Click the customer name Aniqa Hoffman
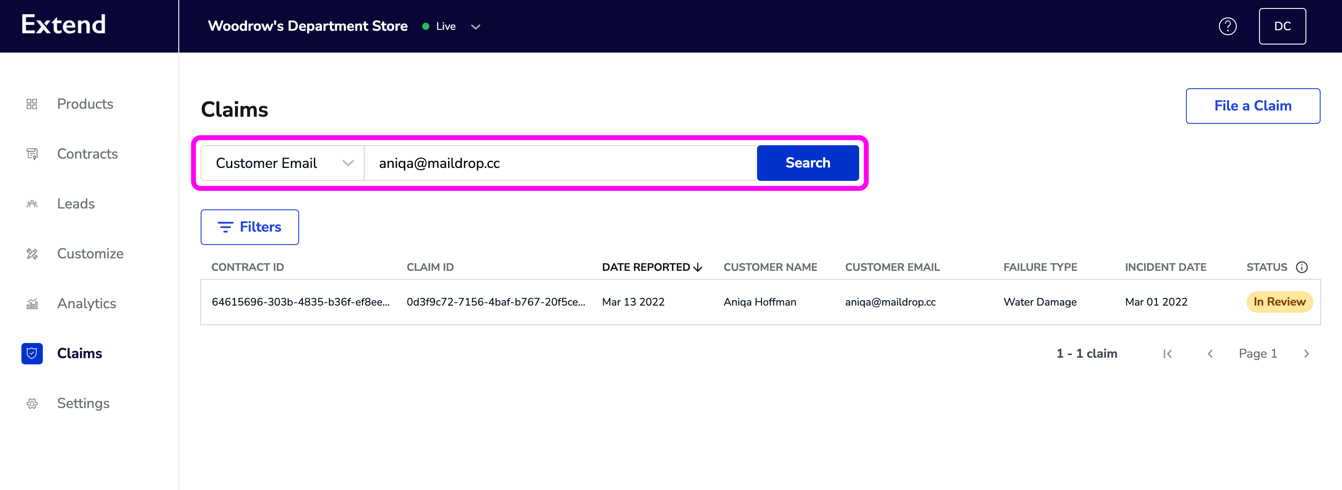Image resolution: width=1342 pixels, height=490 pixels. coord(760,302)
